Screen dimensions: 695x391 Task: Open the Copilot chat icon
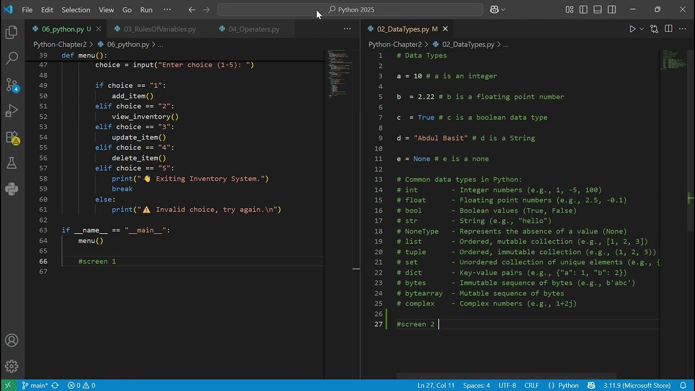[494, 9]
